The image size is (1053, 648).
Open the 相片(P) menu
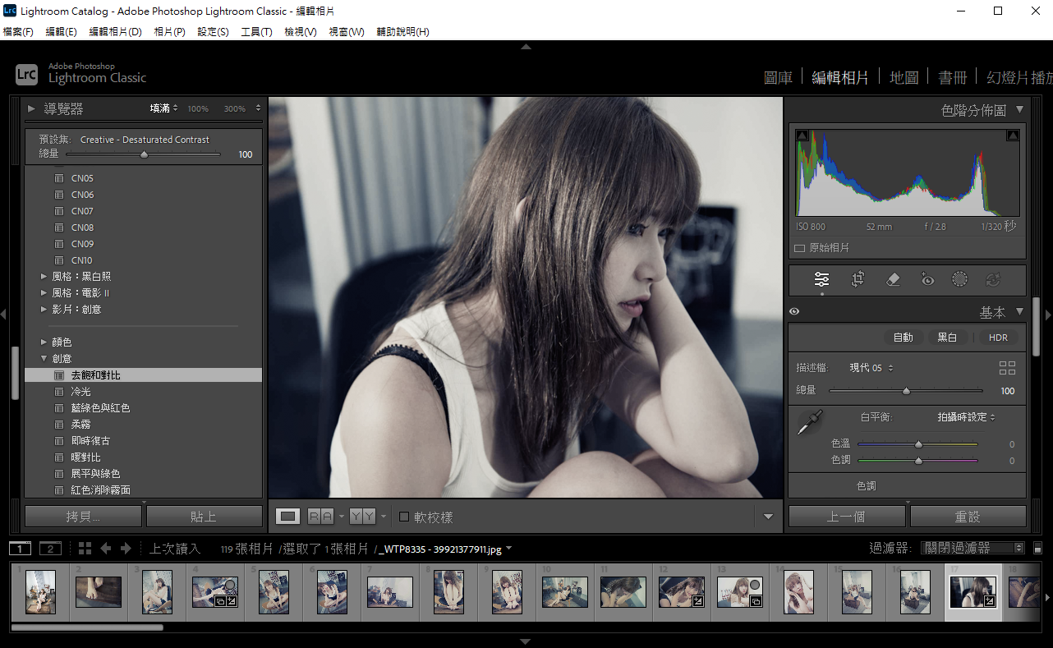(169, 32)
